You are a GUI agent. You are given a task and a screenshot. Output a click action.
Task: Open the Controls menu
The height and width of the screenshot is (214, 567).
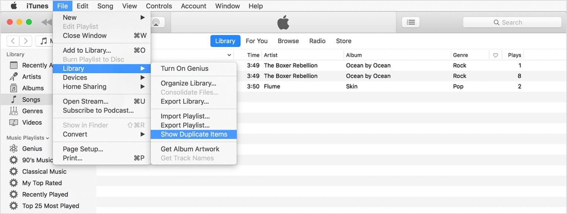[x=159, y=6]
